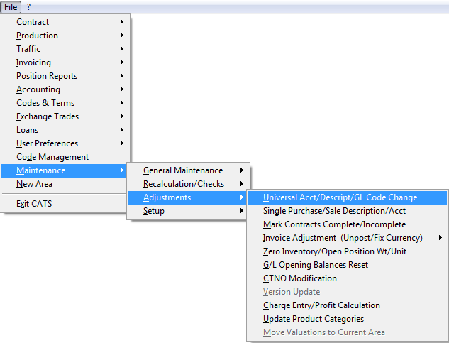Click submenu arrow beside Traffic

[x=122, y=49]
